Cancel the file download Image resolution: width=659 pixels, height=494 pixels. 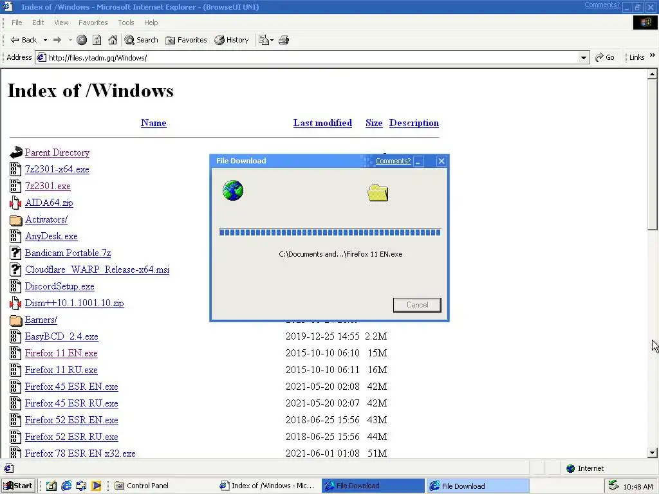(x=417, y=305)
